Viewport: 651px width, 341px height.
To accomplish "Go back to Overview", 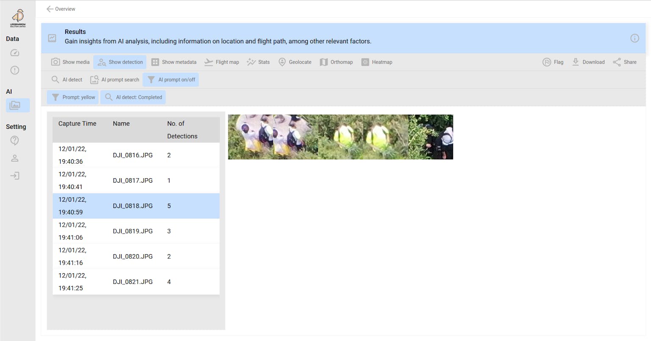I will point(61,8).
